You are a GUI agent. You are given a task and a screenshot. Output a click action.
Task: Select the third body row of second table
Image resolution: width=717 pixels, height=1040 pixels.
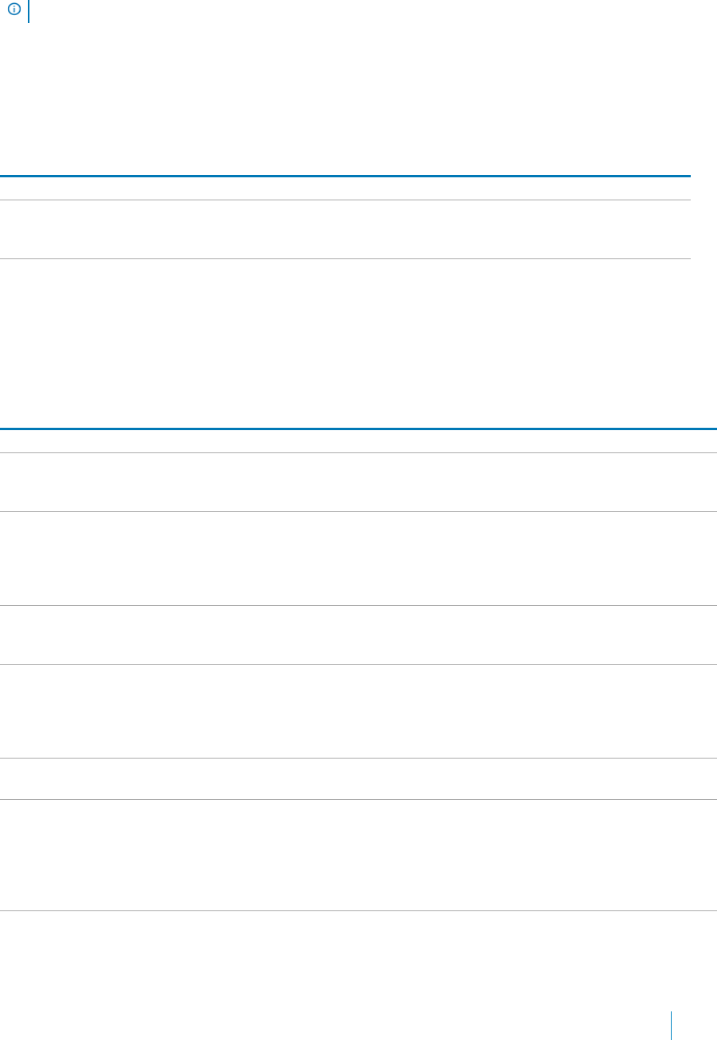pyautogui.click(x=358, y=634)
